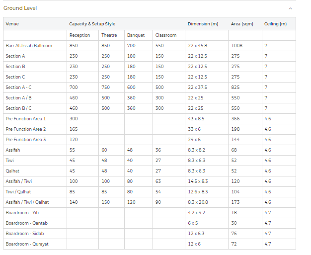Select the Barr Al Jissah Ballroom row
Viewport: 311px width, 255px height.
point(29,46)
